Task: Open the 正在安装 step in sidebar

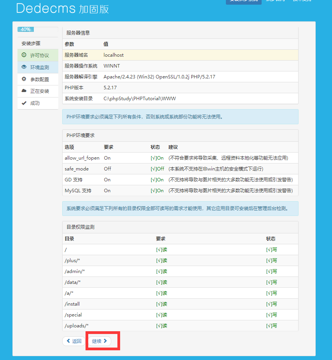Action: point(38,91)
